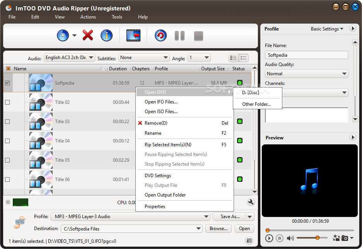Check the Title 06 checkbox

click(x=7, y=180)
